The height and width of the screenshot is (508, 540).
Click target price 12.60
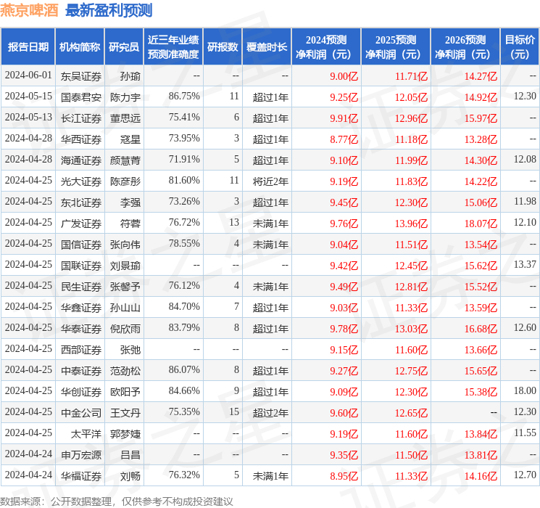click(525, 327)
